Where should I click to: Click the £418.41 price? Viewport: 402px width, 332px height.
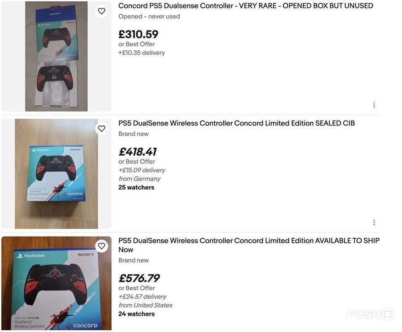(137, 152)
